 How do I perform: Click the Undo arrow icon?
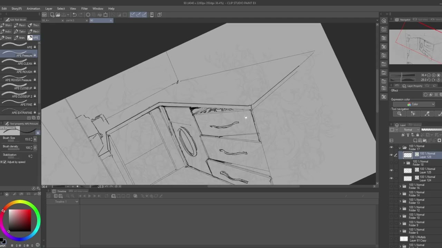tap(74, 15)
